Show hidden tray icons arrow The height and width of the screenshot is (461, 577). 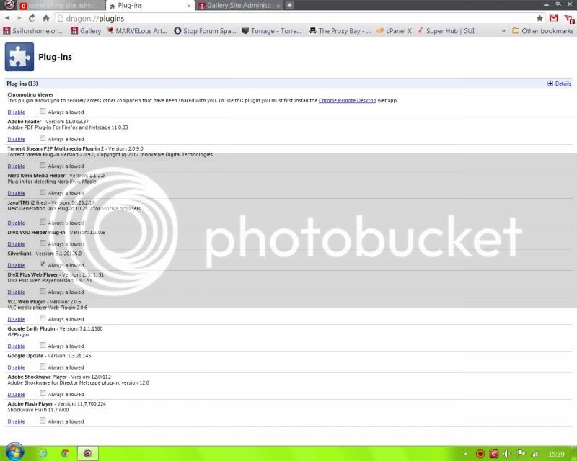465,454
